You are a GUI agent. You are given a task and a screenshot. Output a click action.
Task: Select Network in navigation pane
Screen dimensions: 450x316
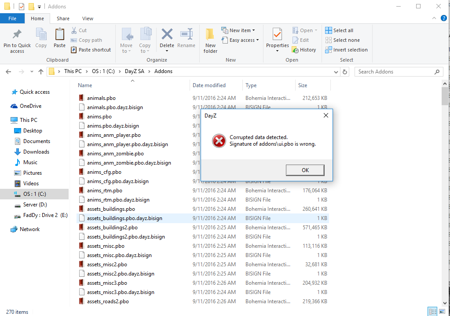(25, 229)
